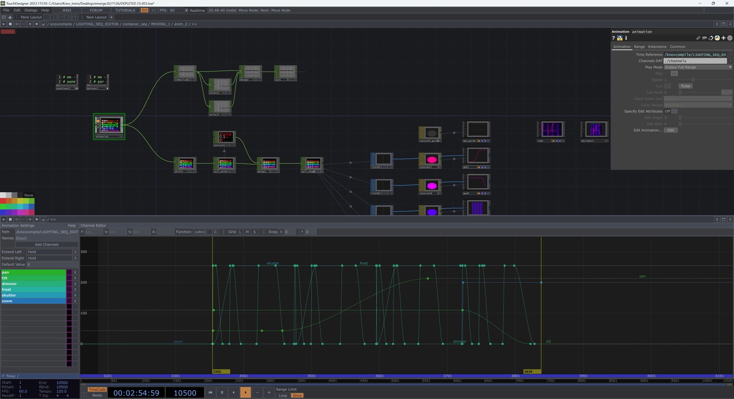
Task: Open the WIKI link
Action: (x=67, y=10)
